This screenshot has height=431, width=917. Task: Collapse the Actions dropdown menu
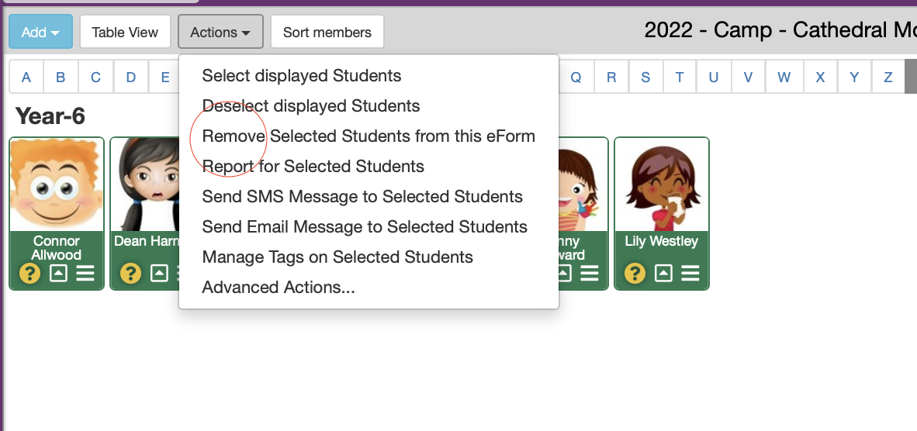click(x=220, y=32)
